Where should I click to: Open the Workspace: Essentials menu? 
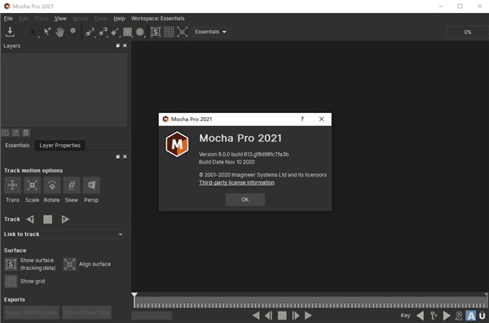click(157, 19)
